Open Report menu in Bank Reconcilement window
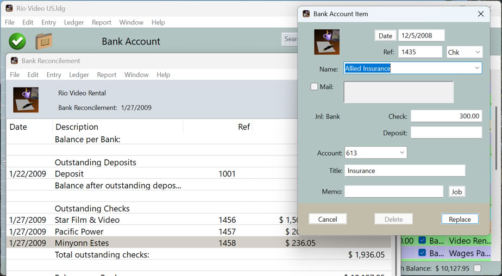Image resolution: width=502 pixels, height=276 pixels. pyautogui.click(x=106, y=74)
